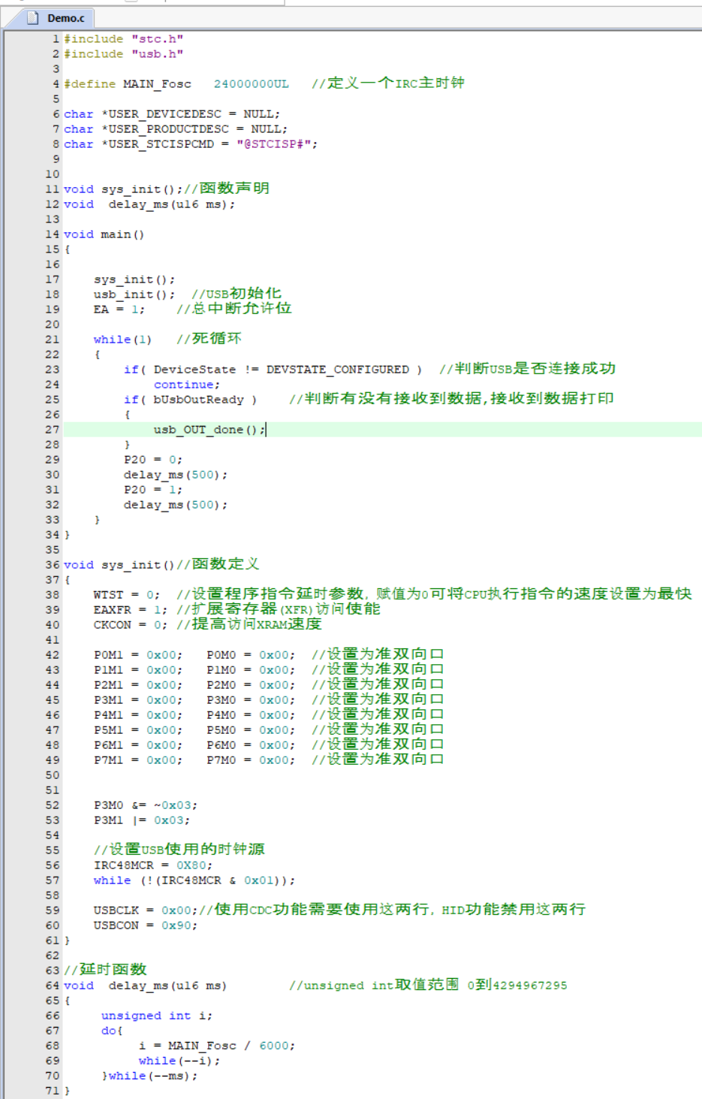Click the P3M1 |= 0x03; statement
Image resolution: width=702 pixels, height=1099 pixels.
tap(142, 820)
